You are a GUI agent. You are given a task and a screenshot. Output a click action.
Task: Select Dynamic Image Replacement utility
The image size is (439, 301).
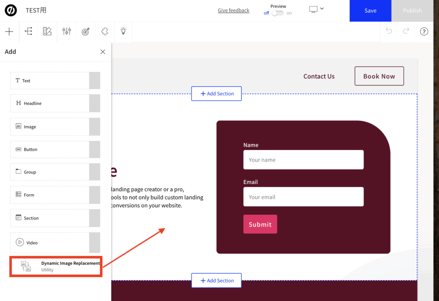point(56,266)
